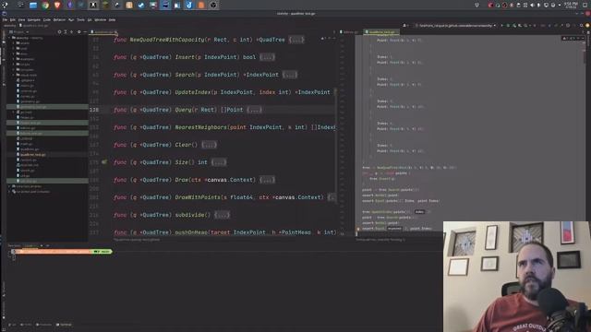Click the Chrome icon in the taskbar
This screenshot has width=591, height=332.
[x=45, y=5]
